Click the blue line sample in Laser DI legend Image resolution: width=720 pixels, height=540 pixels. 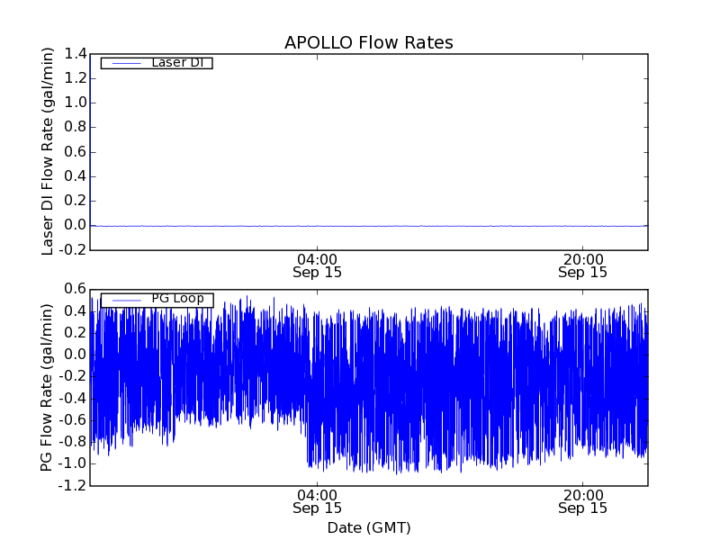(126, 63)
